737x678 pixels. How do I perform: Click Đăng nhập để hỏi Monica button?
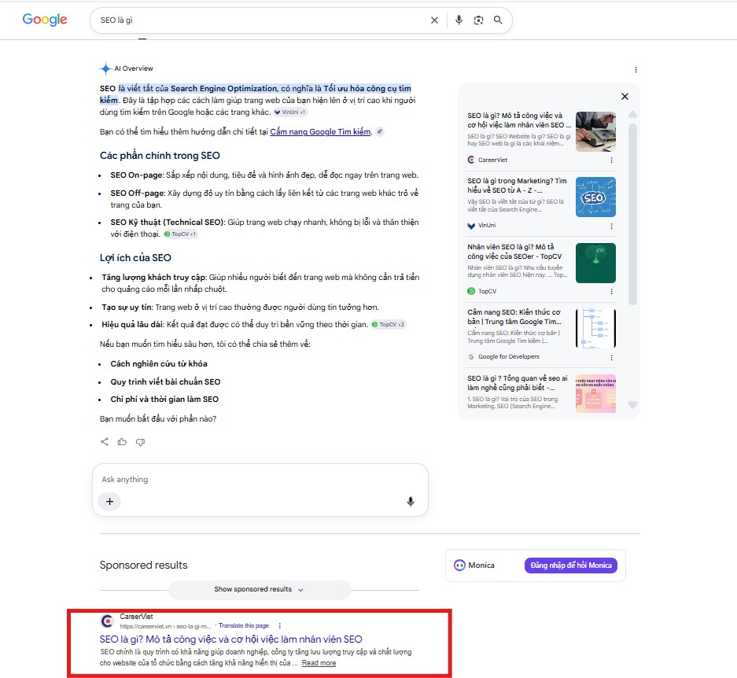(570, 566)
